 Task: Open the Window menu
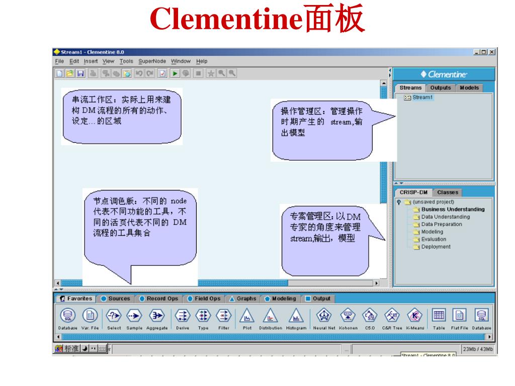coord(181,61)
